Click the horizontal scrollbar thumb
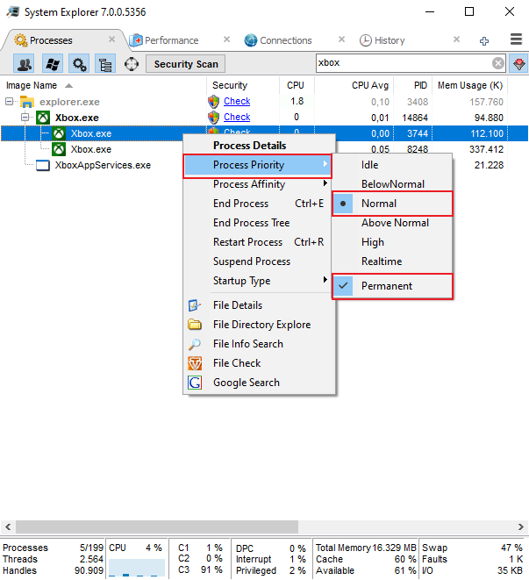Image resolution: width=529 pixels, height=580 pixels. point(157,526)
